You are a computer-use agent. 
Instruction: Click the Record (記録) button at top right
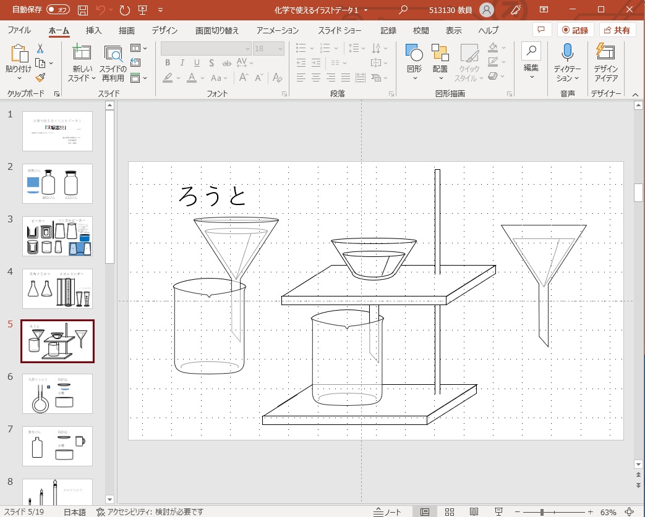click(x=576, y=30)
